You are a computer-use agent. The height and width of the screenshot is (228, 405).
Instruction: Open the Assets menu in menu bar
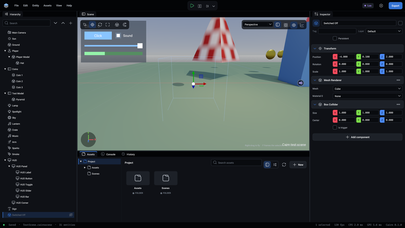coord(47,6)
